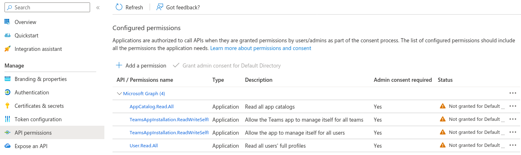
Task: Click the Overview grid icon
Action: pos(7,22)
